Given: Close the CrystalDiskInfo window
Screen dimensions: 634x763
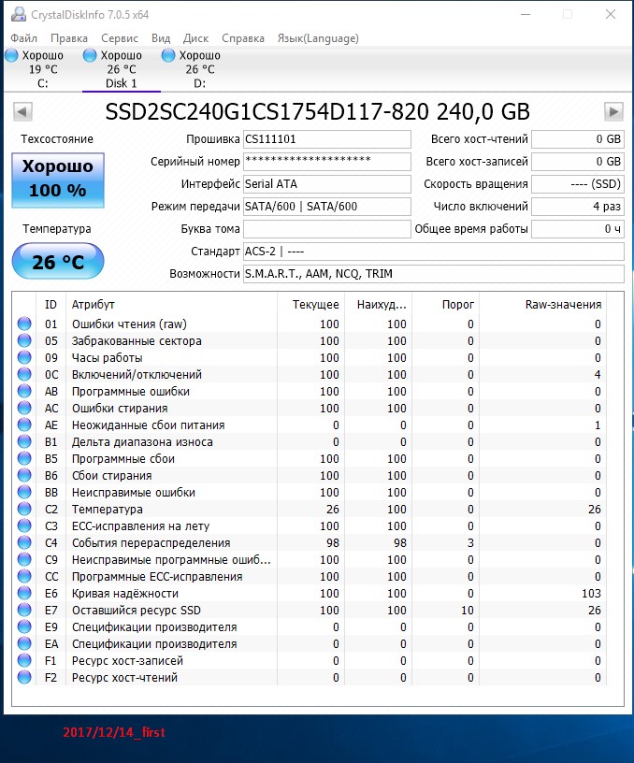Looking at the screenshot, I should tap(611, 15).
